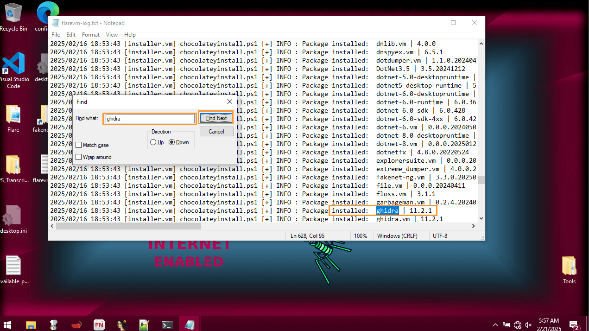Click the 'explorersuite.vm' package text
This screenshot has height=331, width=589.
pos(406,161)
